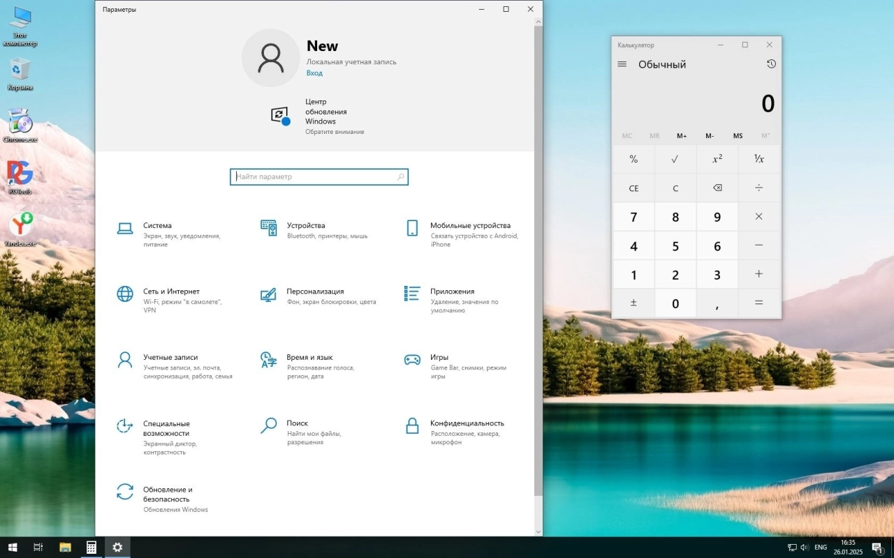This screenshot has height=558, width=894.
Task: Click the 1/x reciprocal button
Action: tap(759, 159)
